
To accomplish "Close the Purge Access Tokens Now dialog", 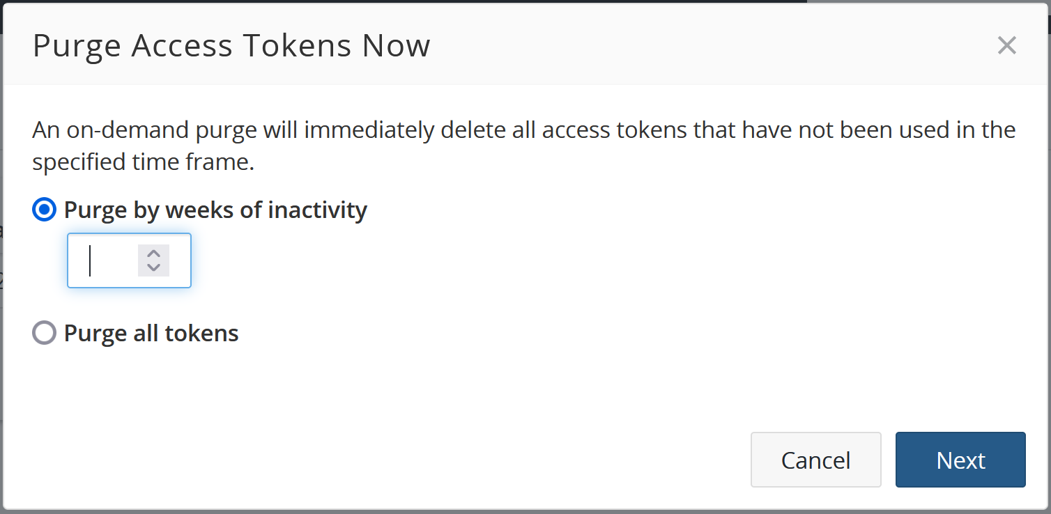I will click(x=1006, y=46).
